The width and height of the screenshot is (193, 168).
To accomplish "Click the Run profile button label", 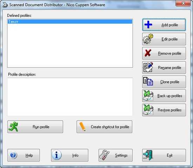I will [x=41, y=127].
